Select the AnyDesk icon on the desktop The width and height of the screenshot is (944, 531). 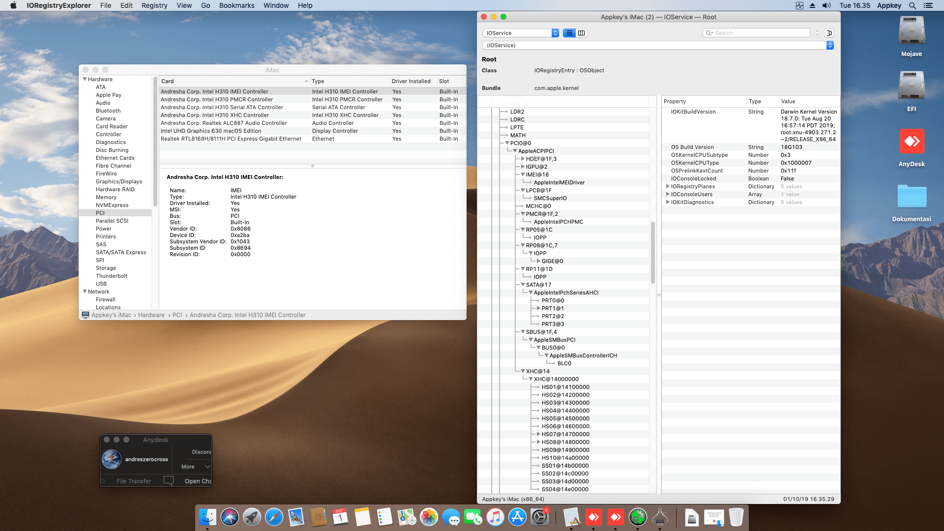pos(912,147)
